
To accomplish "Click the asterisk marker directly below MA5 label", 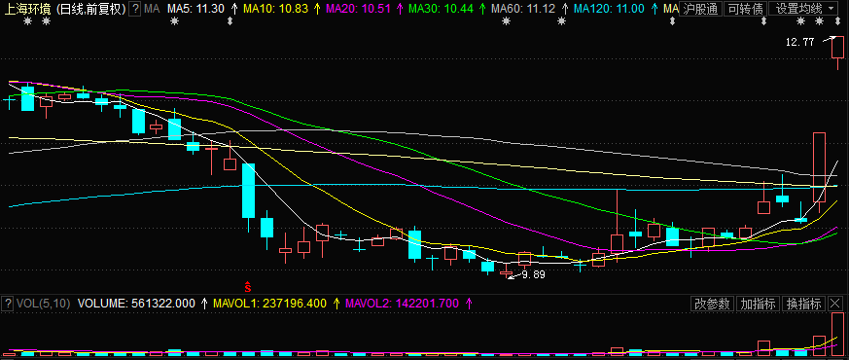I will tap(174, 21).
